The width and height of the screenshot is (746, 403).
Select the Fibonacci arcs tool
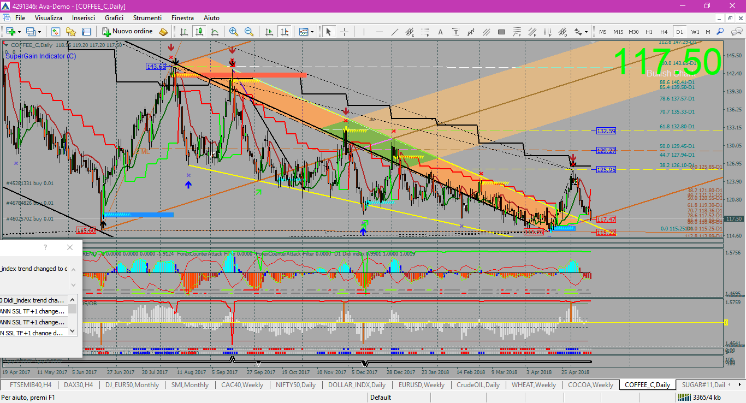coord(517,32)
